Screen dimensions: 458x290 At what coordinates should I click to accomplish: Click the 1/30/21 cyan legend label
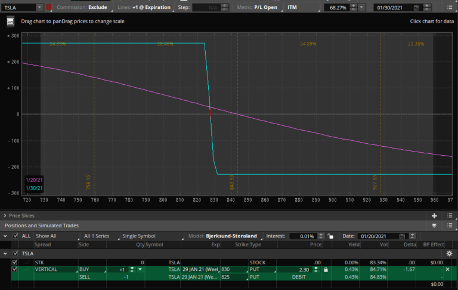pos(34,189)
